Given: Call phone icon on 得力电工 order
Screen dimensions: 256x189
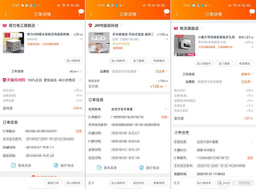Looking at the screenshot, I should click(x=56, y=165).
